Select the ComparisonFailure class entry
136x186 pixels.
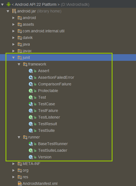[54, 84]
